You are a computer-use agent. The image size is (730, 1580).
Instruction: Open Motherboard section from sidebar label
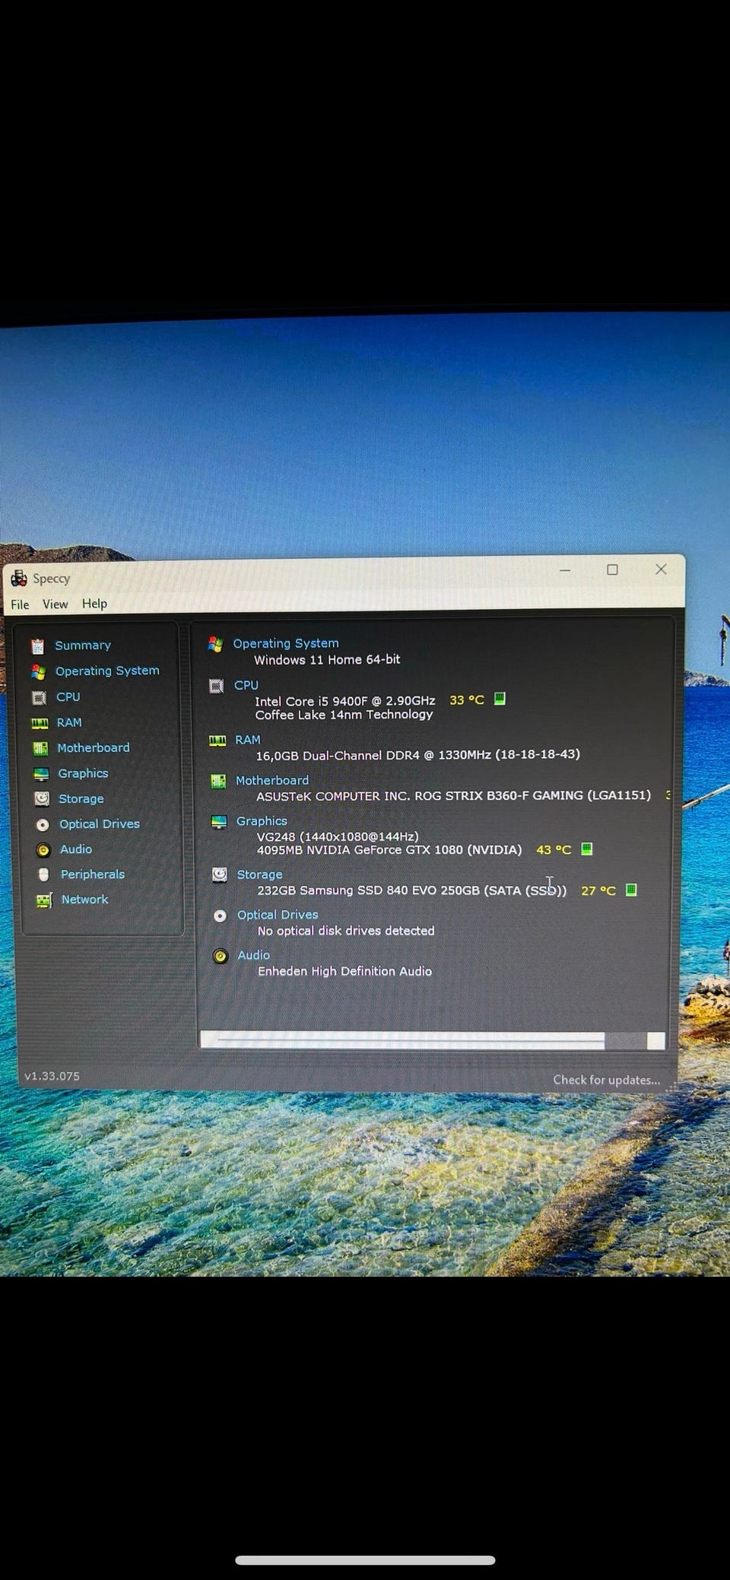[94, 747]
